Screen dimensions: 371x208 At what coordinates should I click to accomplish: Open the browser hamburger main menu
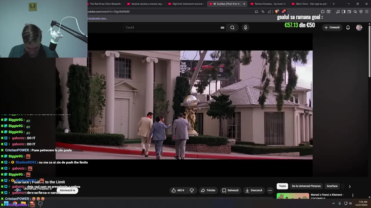tap(367, 12)
